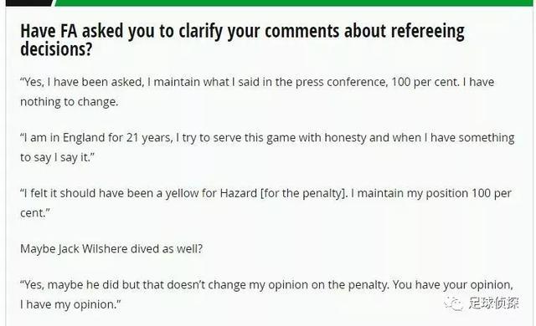
Task: Click the word "FA" in the headline
Action: point(70,32)
